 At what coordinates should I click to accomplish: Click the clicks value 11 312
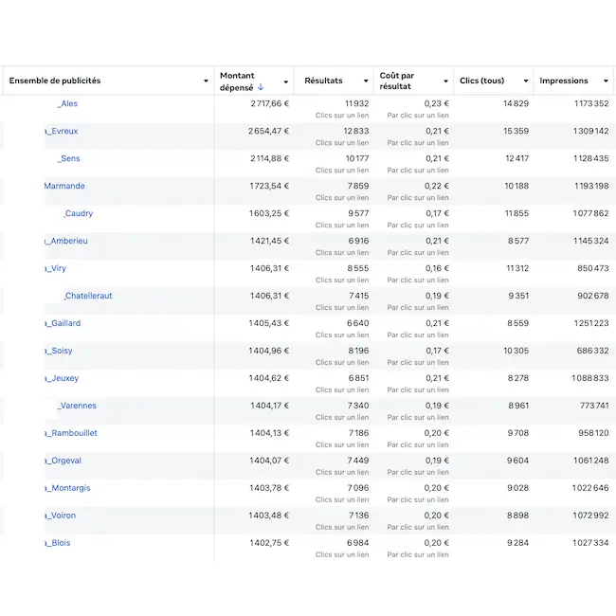tap(517, 269)
